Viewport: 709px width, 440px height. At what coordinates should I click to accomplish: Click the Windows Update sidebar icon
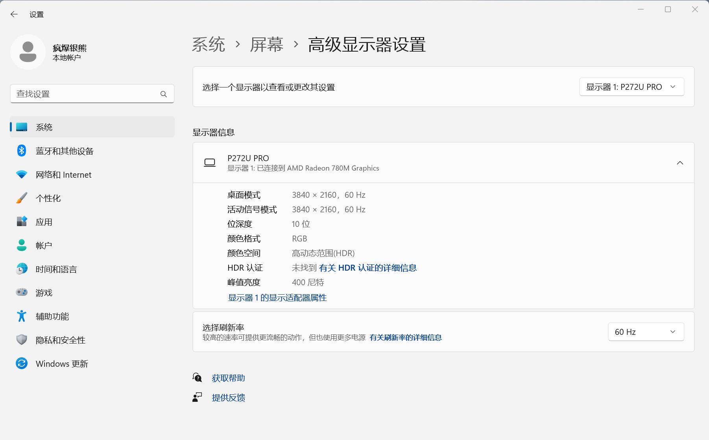click(22, 363)
